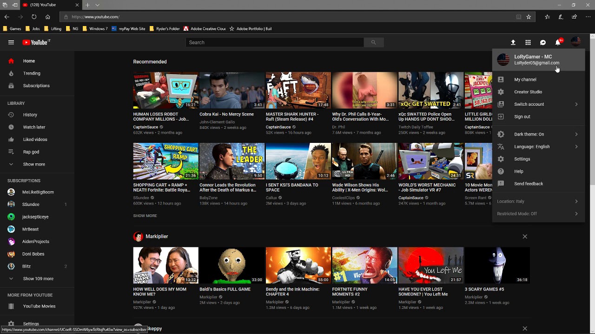Image resolution: width=595 pixels, height=334 pixels.
Task: Select Sign out menu entry
Action: (x=538, y=116)
